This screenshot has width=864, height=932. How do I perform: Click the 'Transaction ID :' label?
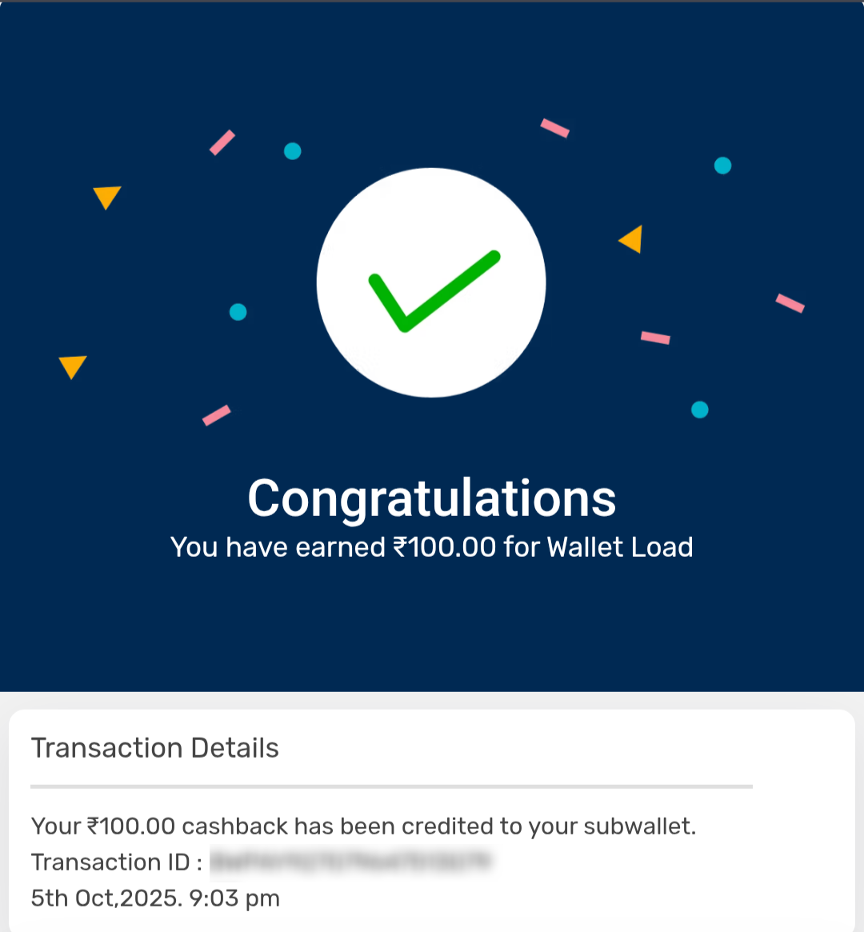coord(117,862)
